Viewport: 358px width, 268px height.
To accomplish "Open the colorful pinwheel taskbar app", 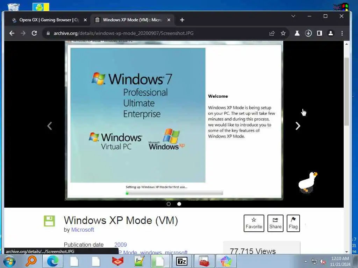I will pyautogui.click(x=226, y=261).
